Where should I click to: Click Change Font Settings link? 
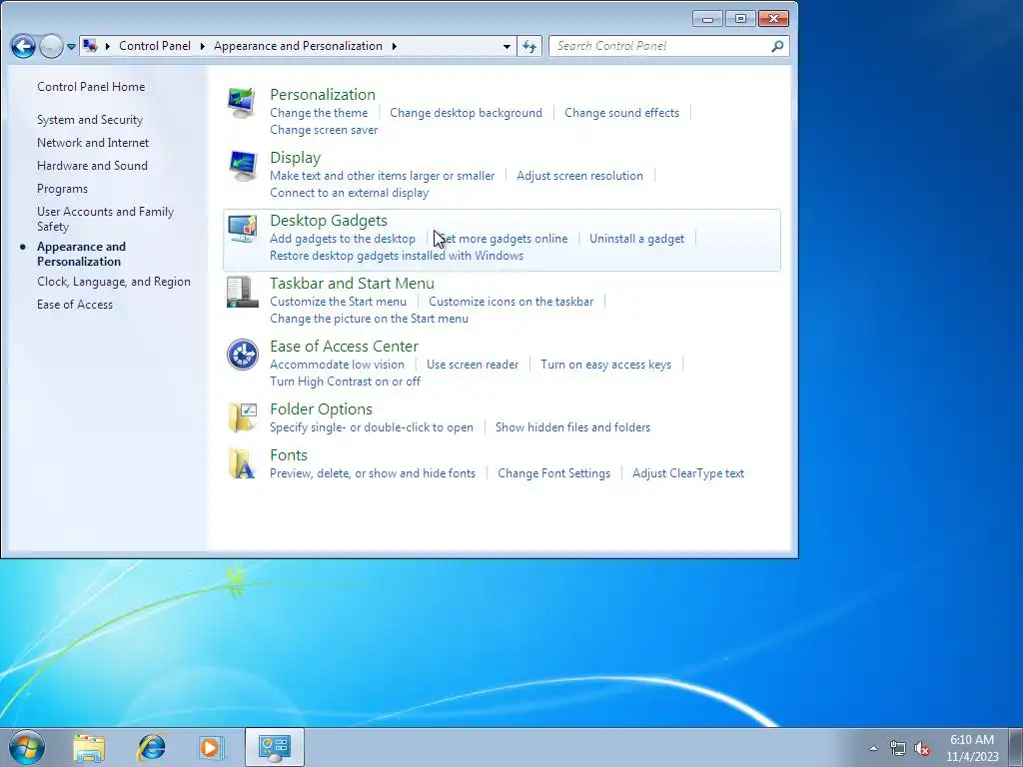pyautogui.click(x=553, y=473)
